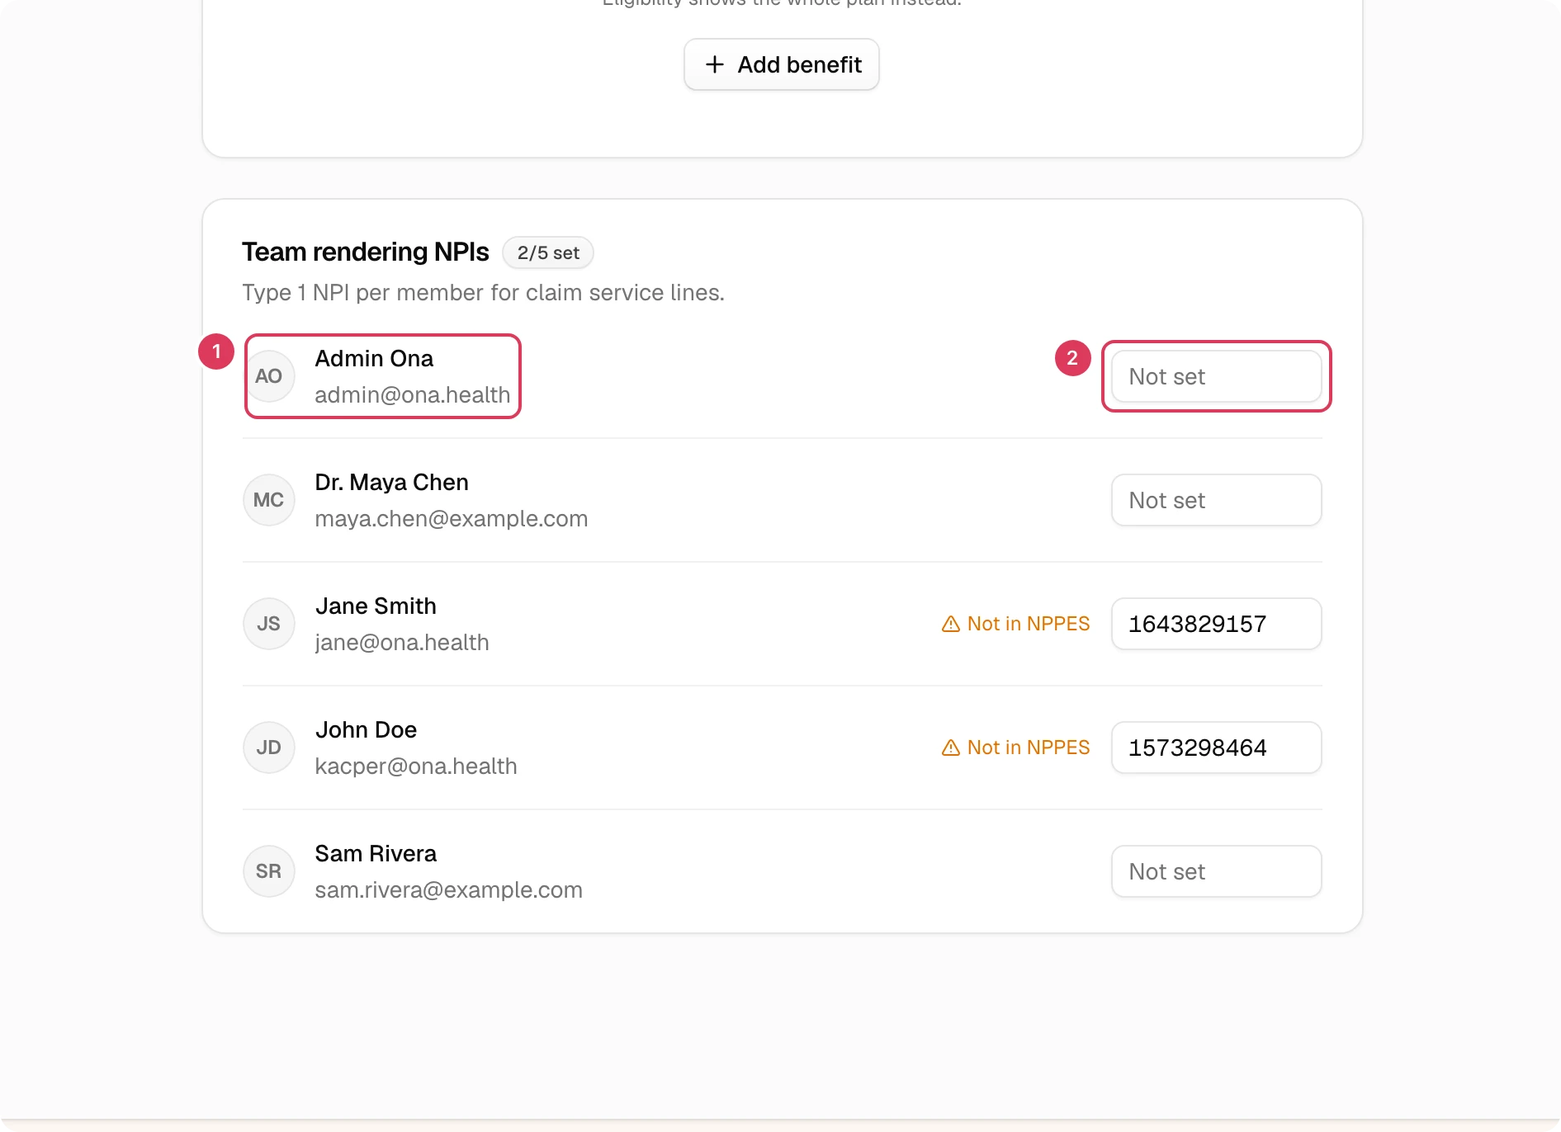Click the Not in NPPES text in John Doe's row

coord(1029,748)
